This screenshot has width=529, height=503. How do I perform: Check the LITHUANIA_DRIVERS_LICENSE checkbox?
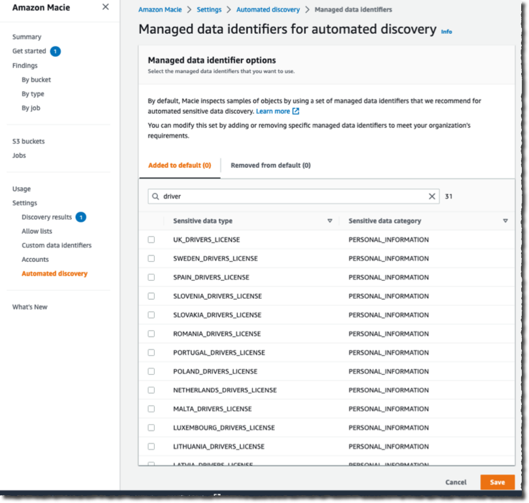pos(152,447)
